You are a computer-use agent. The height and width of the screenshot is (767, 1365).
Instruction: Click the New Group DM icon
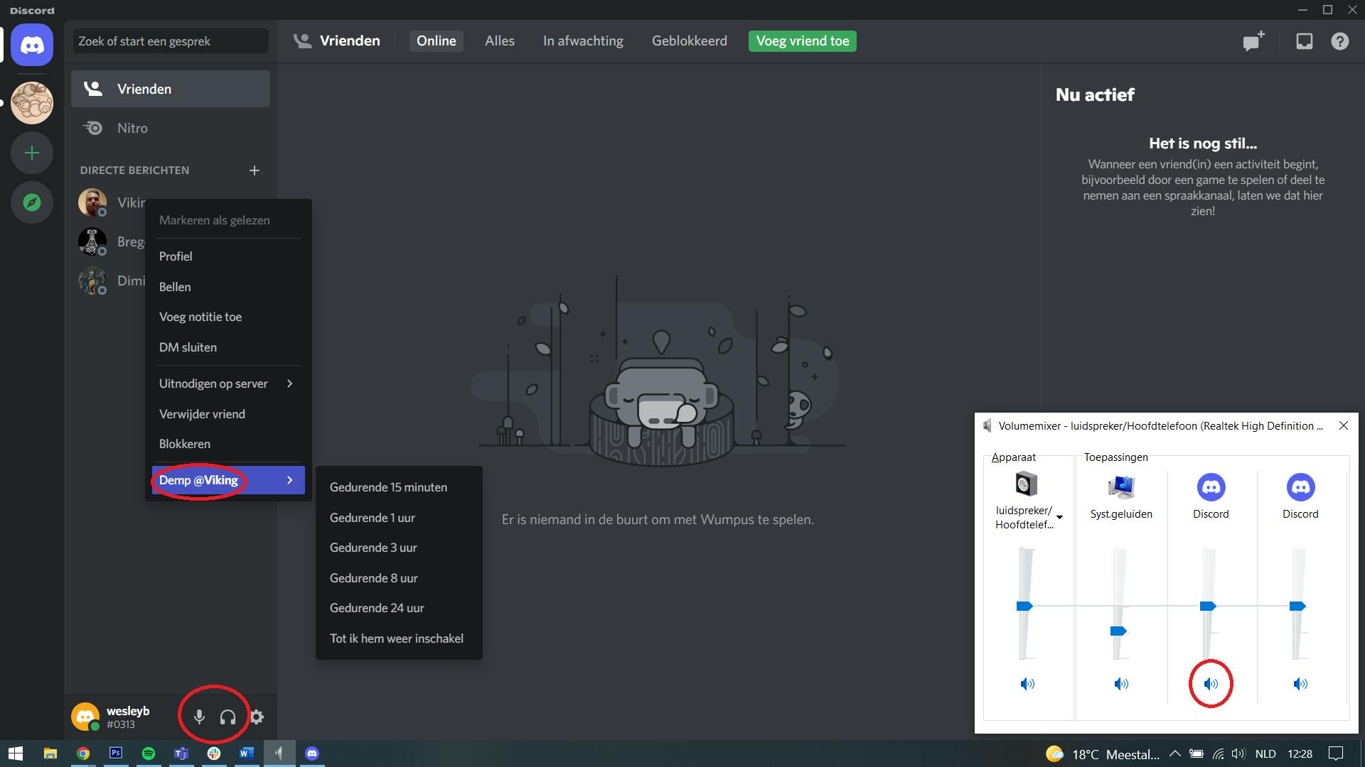click(x=1253, y=41)
